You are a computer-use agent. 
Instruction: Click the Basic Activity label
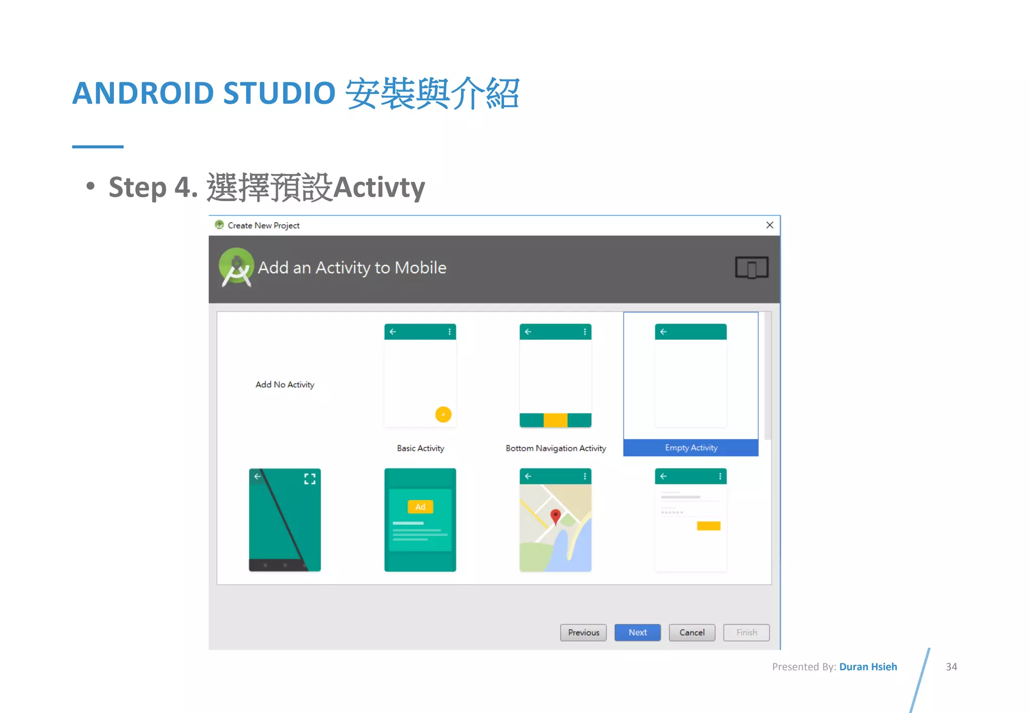coord(420,448)
